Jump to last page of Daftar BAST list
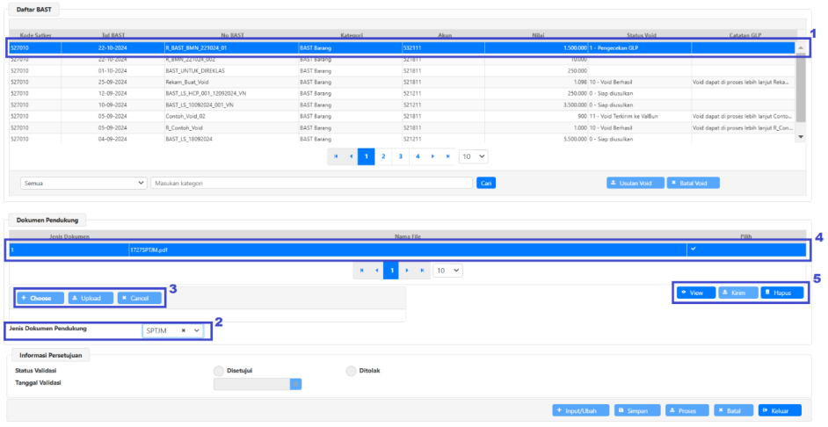Viewport: 828px width, 427px height. 448,156
